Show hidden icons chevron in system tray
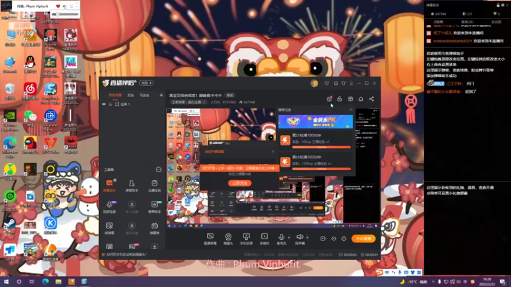The height and width of the screenshot is (287, 511). click(x=433, y=282)
